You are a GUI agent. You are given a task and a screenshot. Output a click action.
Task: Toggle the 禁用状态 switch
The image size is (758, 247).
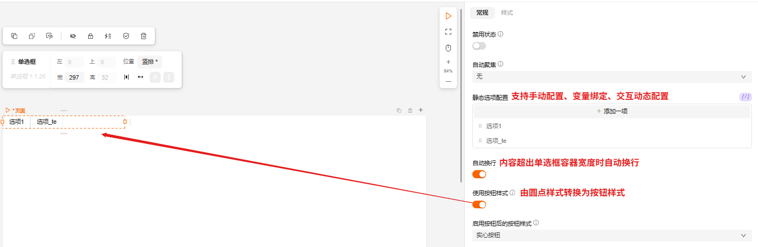pos(479,46)
